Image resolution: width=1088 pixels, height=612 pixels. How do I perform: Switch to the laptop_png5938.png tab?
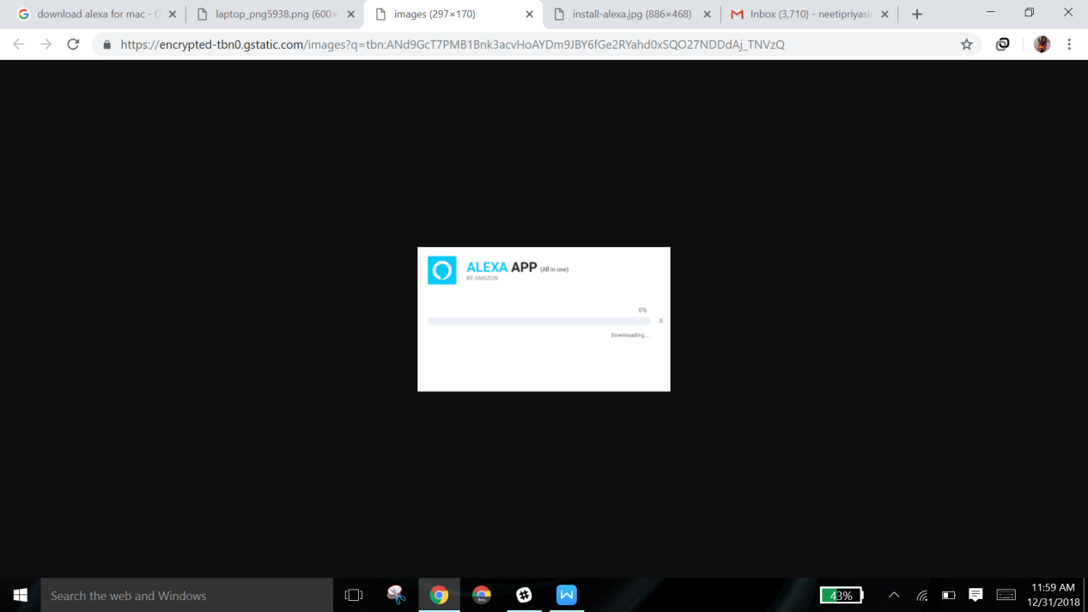[x=268, y=15]
